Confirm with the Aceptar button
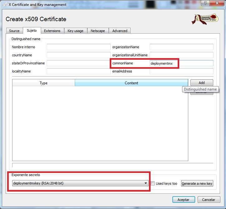Viewport: 226px width, 209px height. (184, 200)
